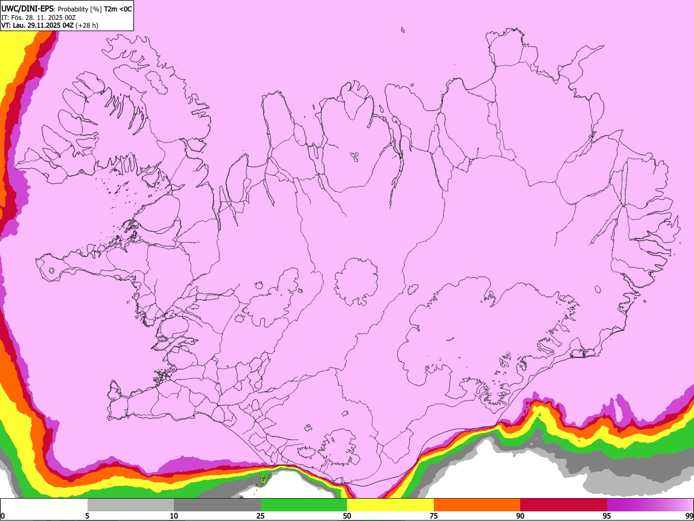Click the legend tick label '75'

(x=434, y=516)
